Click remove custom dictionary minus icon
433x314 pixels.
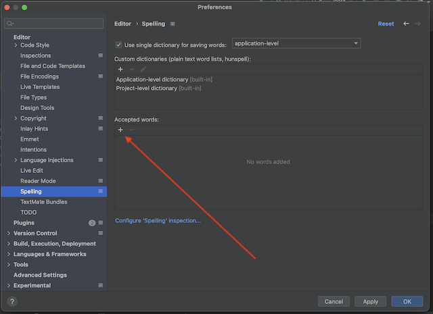point(132,70)
